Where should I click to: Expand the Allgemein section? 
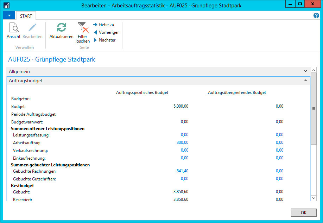pyautogui.click(x=305, y=71)
